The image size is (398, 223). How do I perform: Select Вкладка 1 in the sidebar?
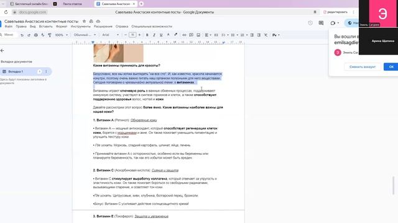click(x=25, y=72)
